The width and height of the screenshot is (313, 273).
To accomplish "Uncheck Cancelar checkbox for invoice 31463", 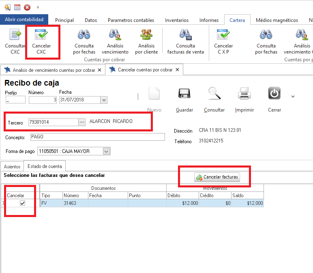I will pos(23,203).
